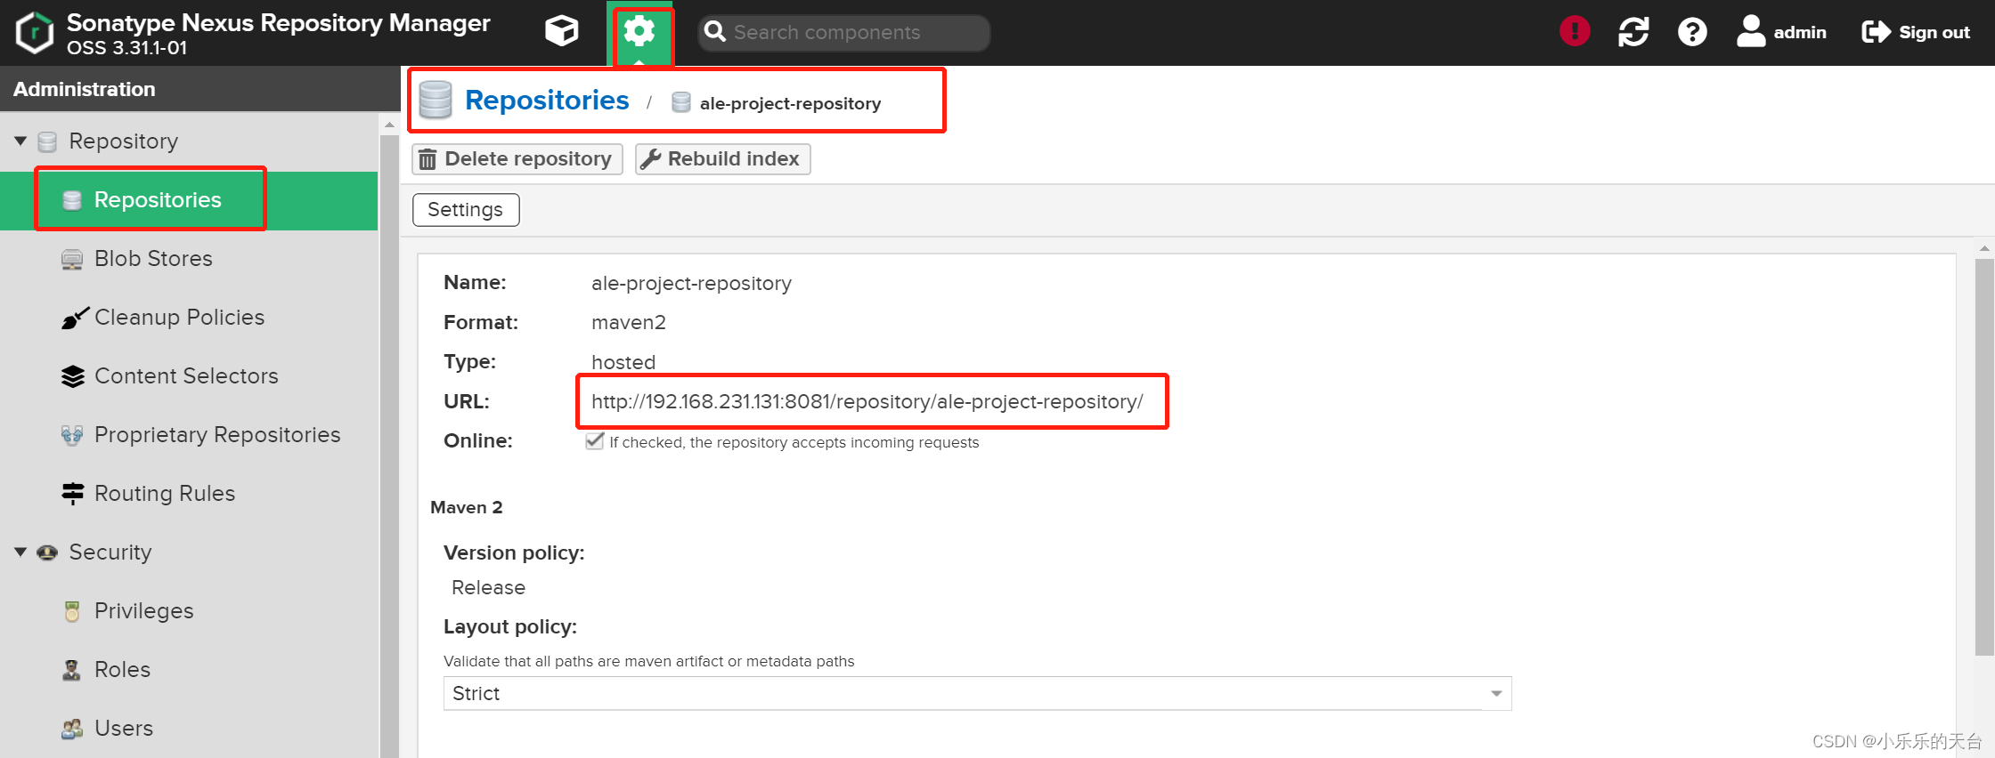Click the Proprietary Repositories icon
This screenshot has width=1995, height=758.
(x=72, y=435)
